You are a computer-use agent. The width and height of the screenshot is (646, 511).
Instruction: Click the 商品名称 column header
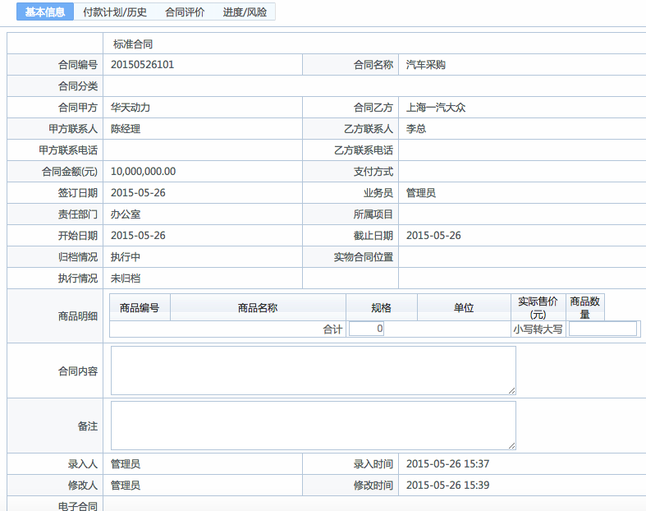pos(258,308)
